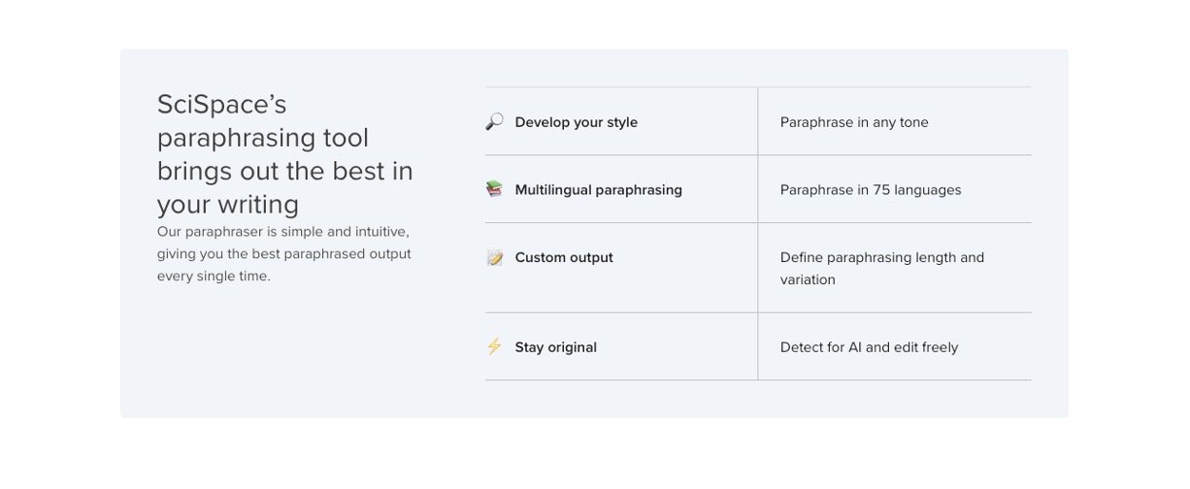Click the magnifying glass icon
The width and height of the screenshot is (1190, 489).
494,122
